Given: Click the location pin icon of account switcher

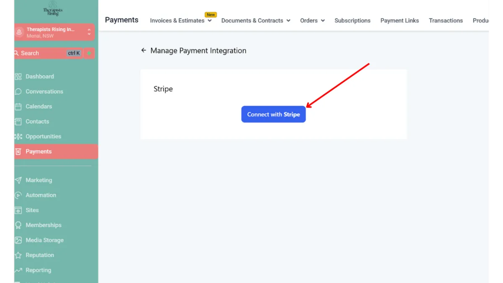Looking at the screenshot, I should [19, 32].
